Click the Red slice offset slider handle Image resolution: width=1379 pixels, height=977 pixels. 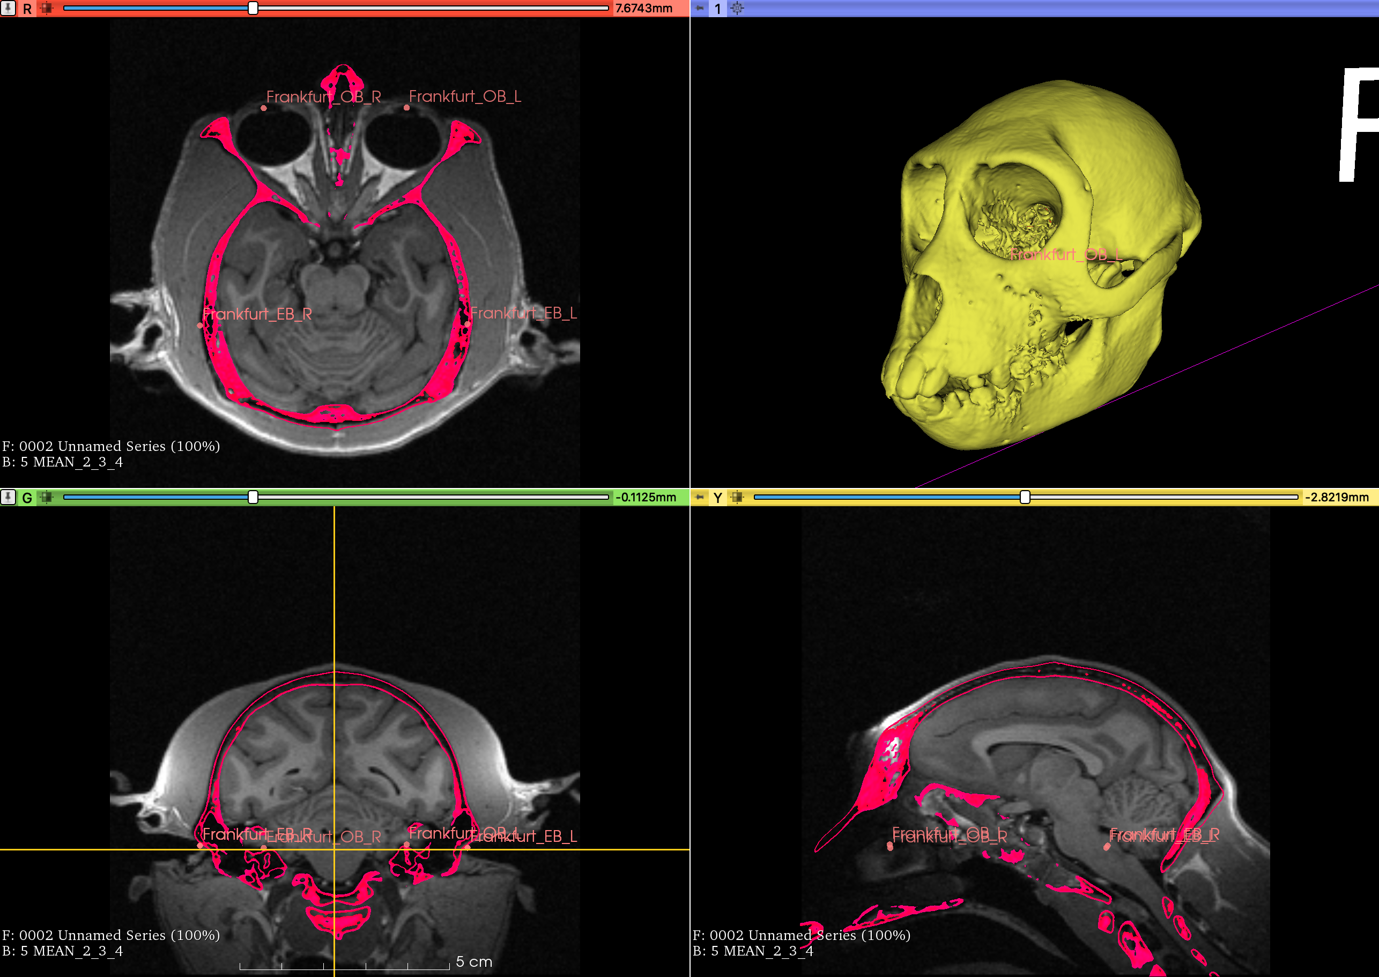point(253,9)
